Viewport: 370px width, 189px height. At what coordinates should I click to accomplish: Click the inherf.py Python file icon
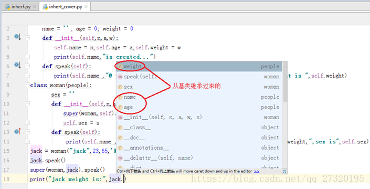8,7
